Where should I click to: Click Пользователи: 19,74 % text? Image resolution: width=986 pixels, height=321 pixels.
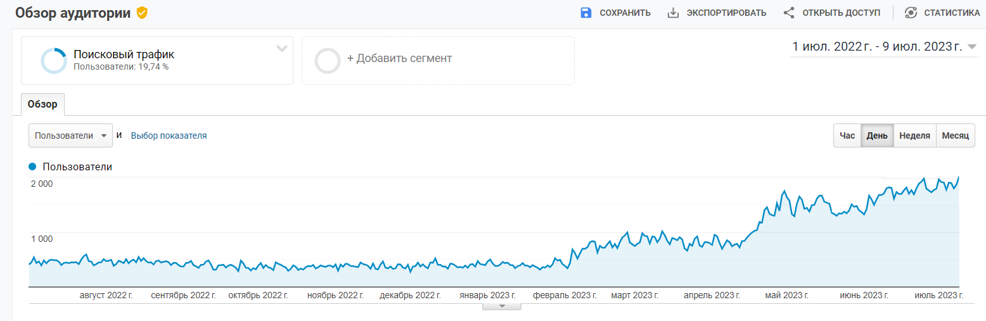pyautogui.click(x=121, y=66)
